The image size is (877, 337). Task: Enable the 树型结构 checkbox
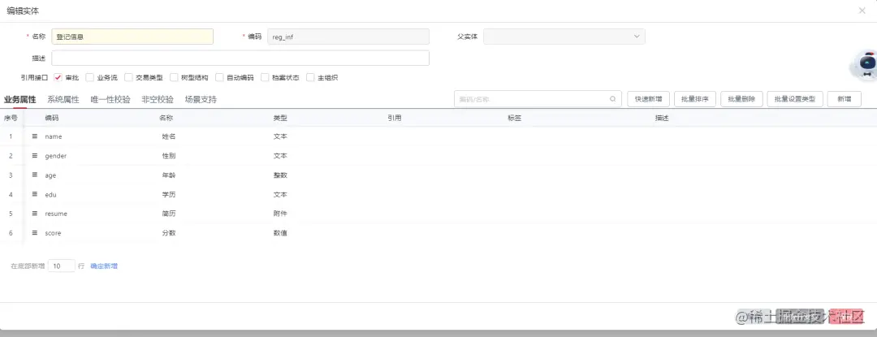point(174,78)
